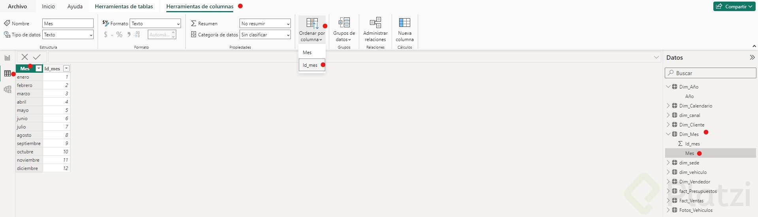Apply currency format with the dollar icon
758x217 pixels.
coord(106,35)
